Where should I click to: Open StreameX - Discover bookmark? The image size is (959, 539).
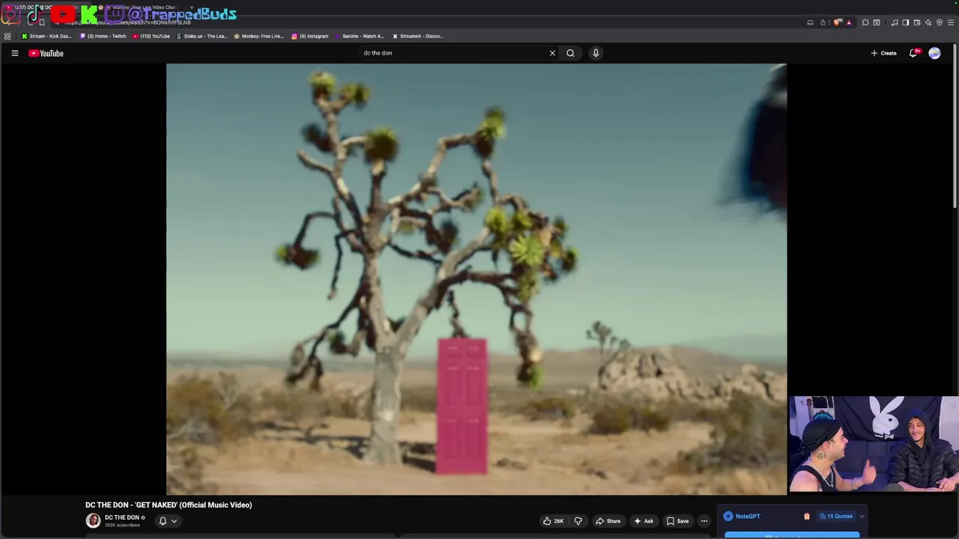click(x=418, y=36)
